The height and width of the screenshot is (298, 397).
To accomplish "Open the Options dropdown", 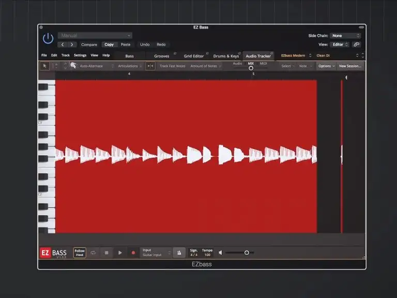I will [x=326, y=66].
